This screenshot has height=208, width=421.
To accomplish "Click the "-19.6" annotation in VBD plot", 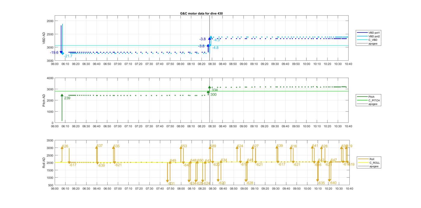I will click(54, 53).
